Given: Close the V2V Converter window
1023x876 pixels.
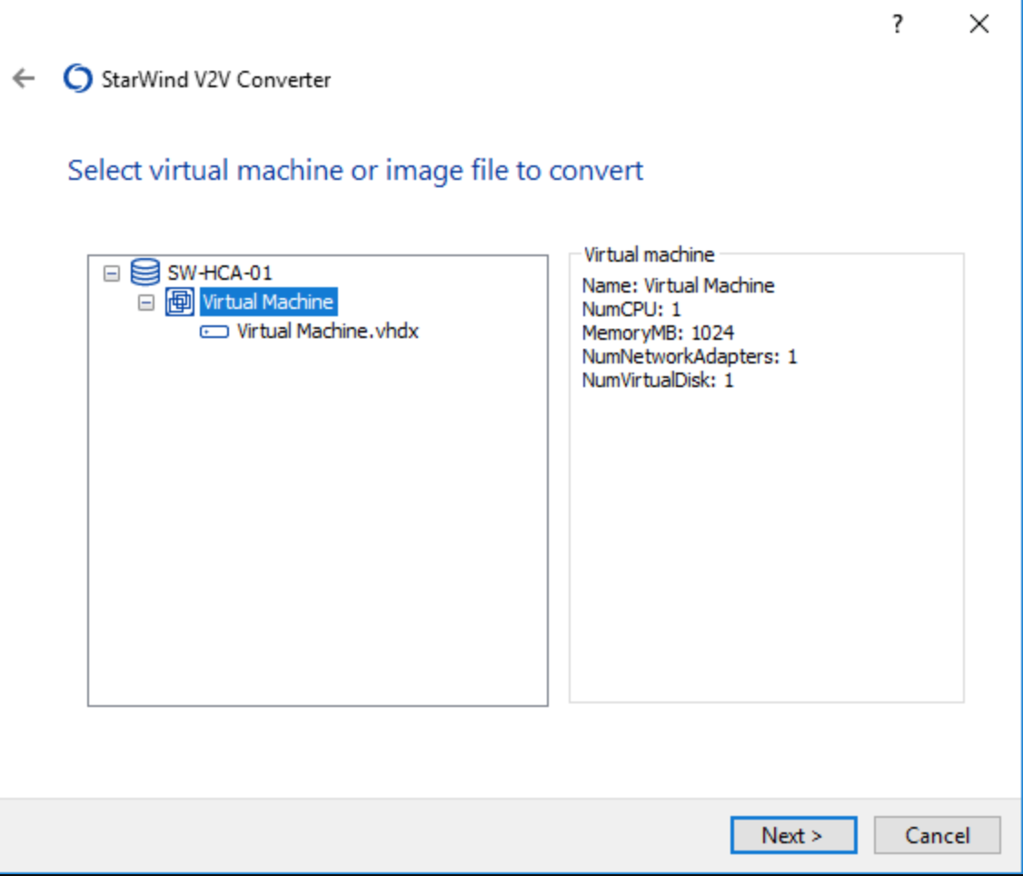Looking at the screenshot, I should pos(978,25).
